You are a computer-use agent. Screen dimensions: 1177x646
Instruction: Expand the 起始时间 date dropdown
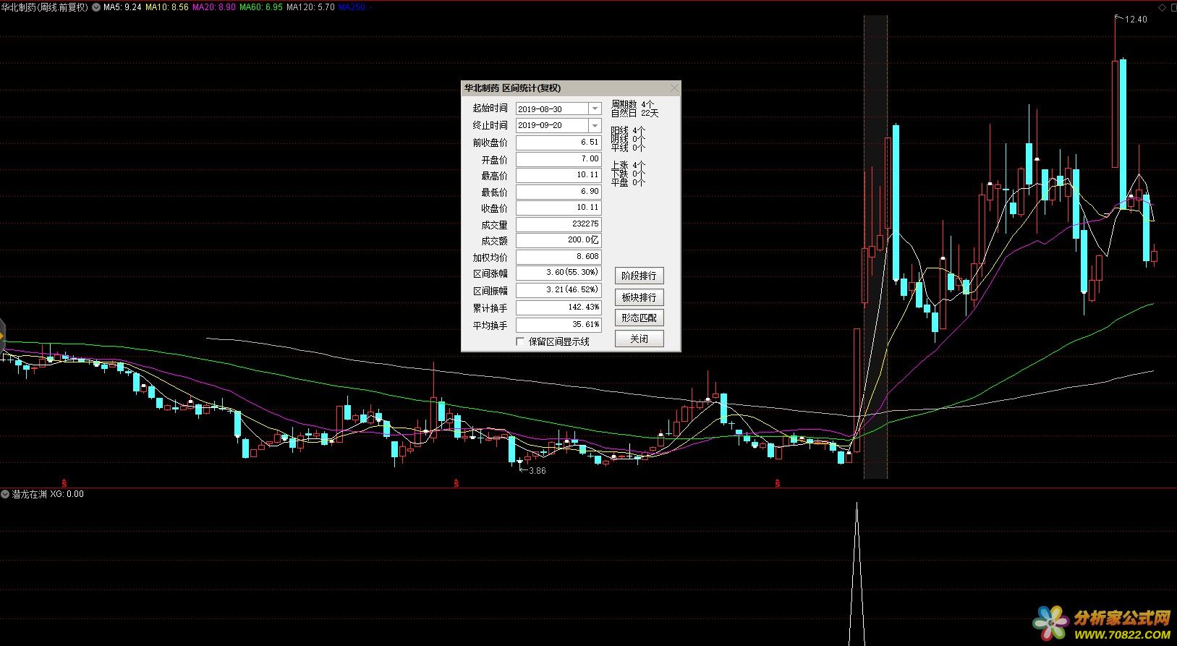pyautogui.click(x=595, y=109)
